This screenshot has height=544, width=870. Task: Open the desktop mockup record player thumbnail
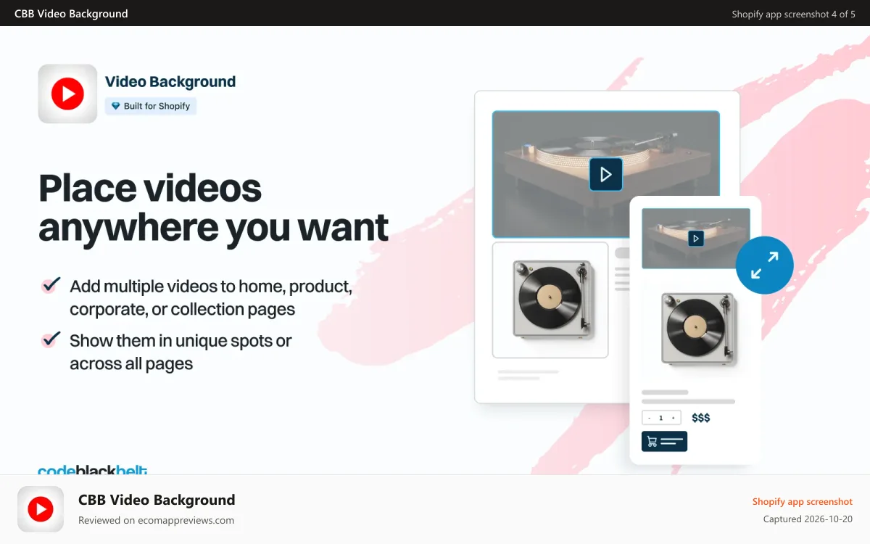click(x=550, y=300)
